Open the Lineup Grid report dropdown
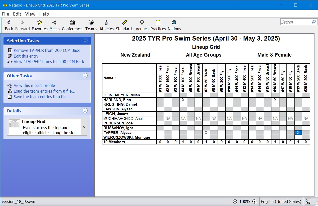The height and width of the screenshot is (206, 318). tap(84, 127)
